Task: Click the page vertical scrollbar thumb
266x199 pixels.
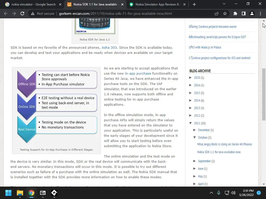Action: (x=264, y=94)
